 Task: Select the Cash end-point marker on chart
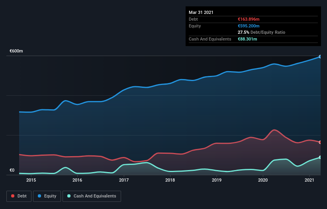[x=320, y=157]
